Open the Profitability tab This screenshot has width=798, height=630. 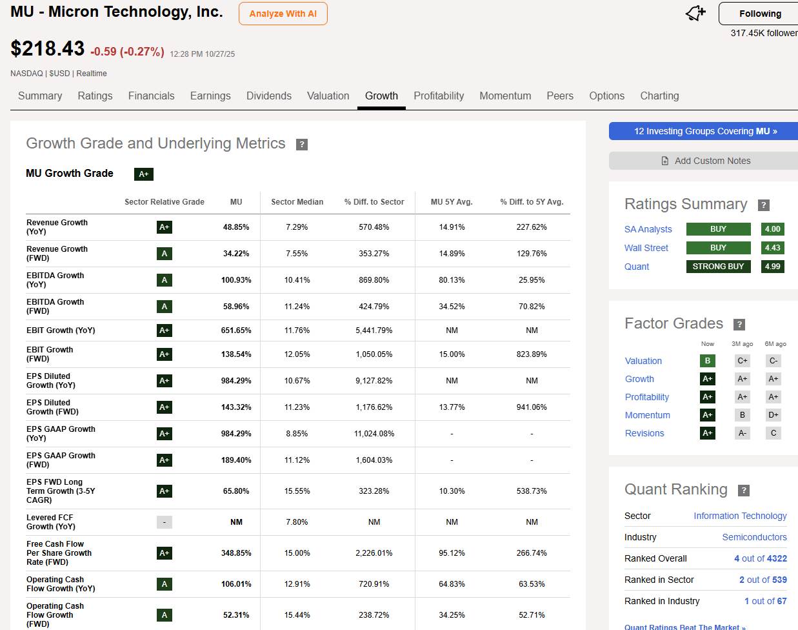click(x=439, y=96)
